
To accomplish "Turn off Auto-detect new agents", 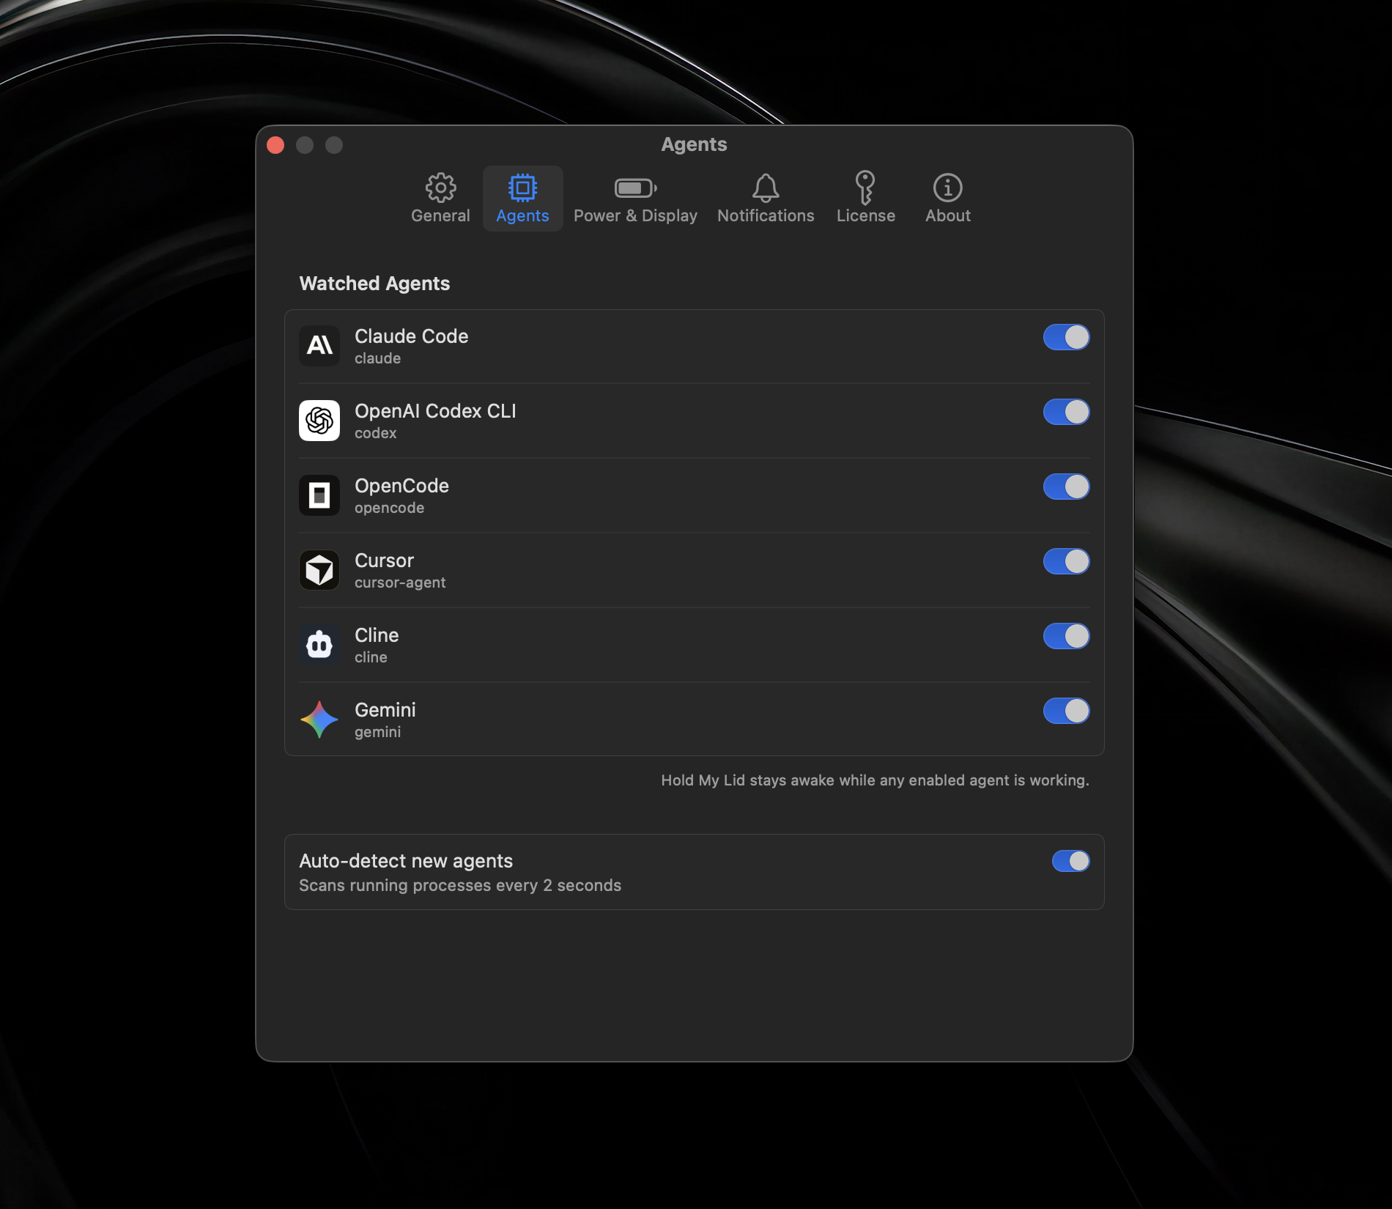I will click(x=1070, y=861).
